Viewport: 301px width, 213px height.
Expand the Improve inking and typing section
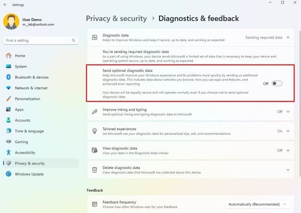coord(288,112)
